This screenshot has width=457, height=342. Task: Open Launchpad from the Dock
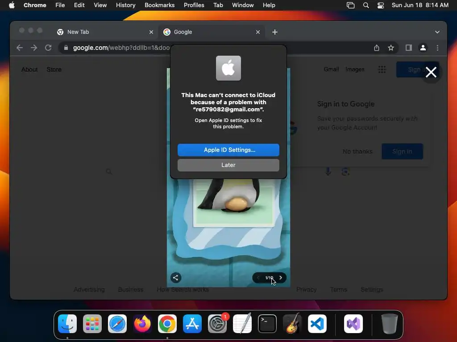pos(92,324)
